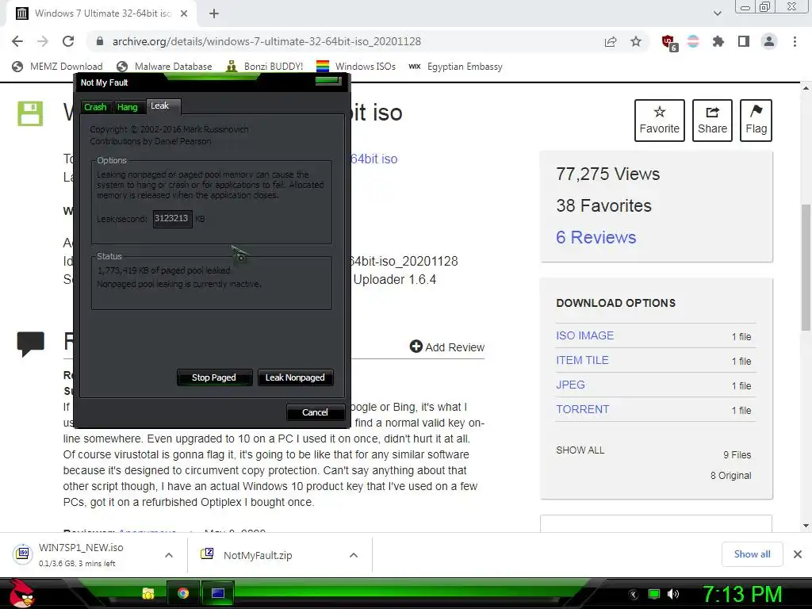This screenshot has height=609, width=812.
Task: Open the Malware Database bookmark
Action: pos(165,67)
